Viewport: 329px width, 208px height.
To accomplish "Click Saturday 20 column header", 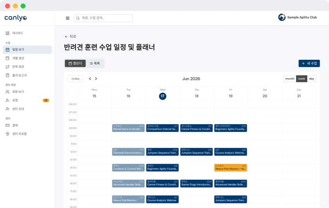I will coord(265,94).
